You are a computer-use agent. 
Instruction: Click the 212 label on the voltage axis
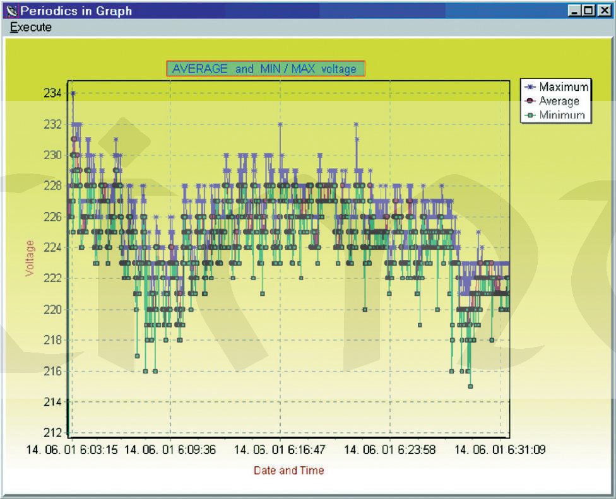(52, 433)
